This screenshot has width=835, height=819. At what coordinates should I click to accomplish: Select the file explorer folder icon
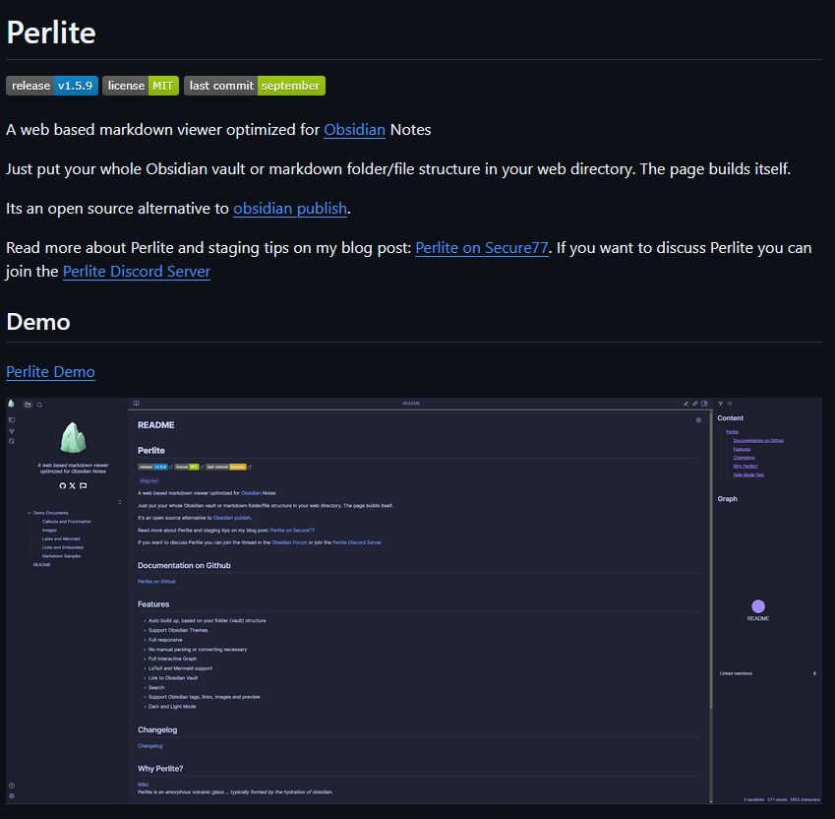click(x=29, y=405)
